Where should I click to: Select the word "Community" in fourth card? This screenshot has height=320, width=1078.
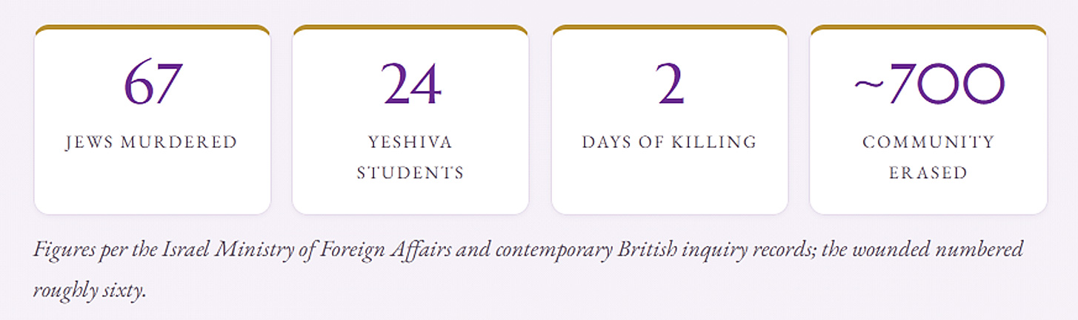point(928,142)
